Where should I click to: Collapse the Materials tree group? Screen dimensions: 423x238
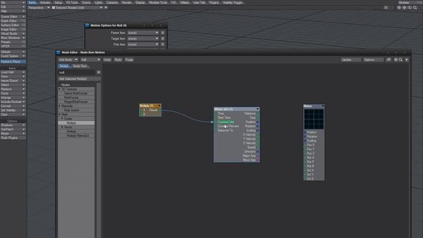coord(59,106)
